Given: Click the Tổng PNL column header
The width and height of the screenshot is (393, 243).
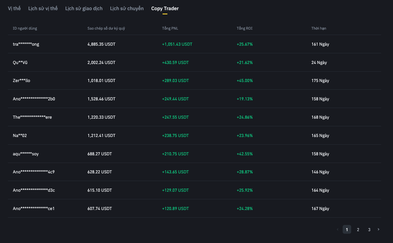Looking at the screenshot, I should coord(170,28).
